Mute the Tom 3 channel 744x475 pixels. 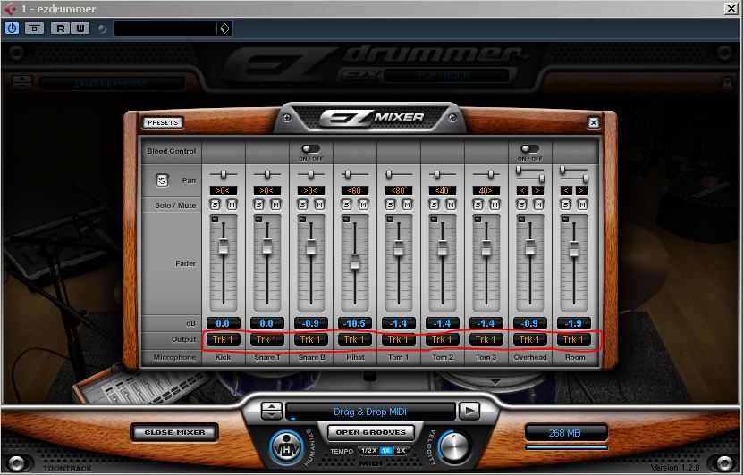point(495,204)
